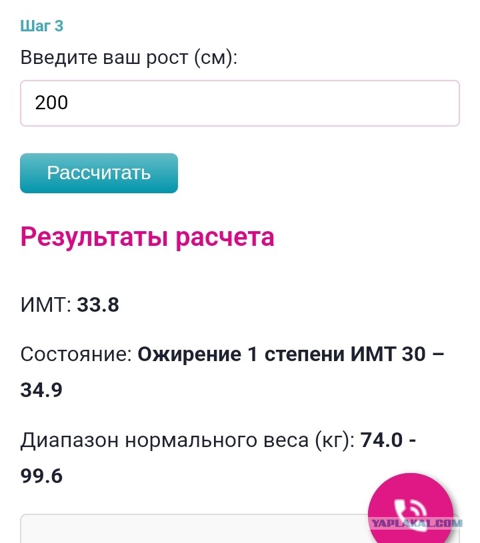Click the Диапазон нормального веса (кг) label

pyautogui.click(x=187, y=440)
